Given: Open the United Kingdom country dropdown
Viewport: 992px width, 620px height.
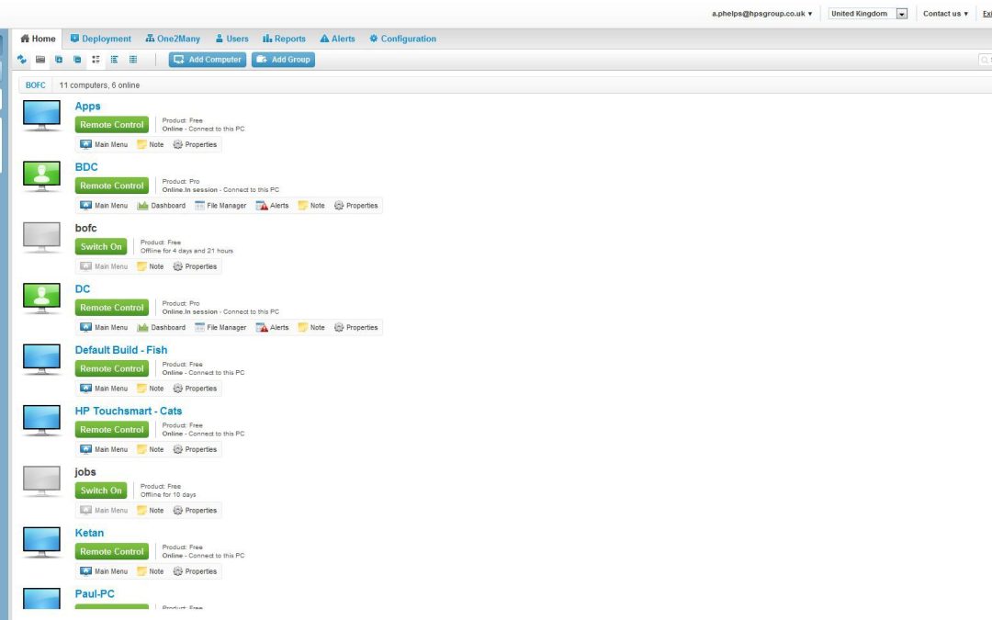Looking at the screenshot, I should point(868,13).
